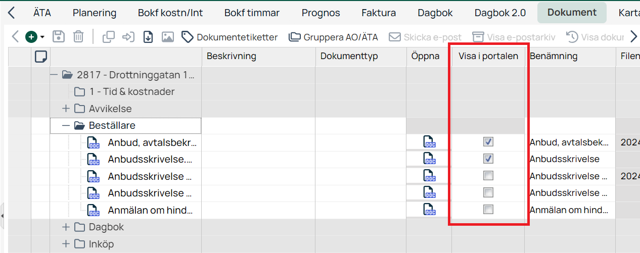Collapse the Beställare folder
640x253 pixels.
(x=66, y=126)
